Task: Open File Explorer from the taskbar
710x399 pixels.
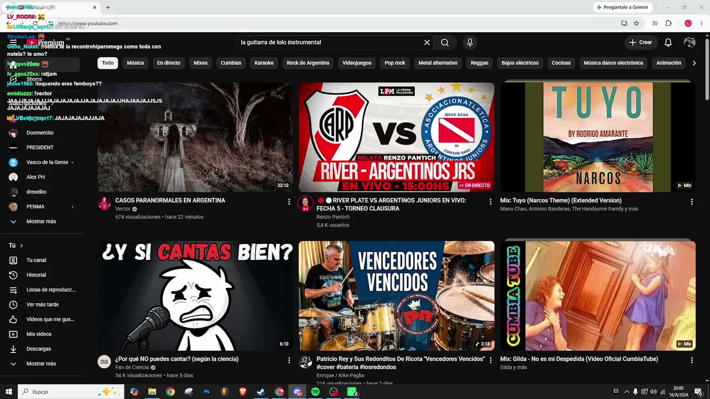Action: 152,392
